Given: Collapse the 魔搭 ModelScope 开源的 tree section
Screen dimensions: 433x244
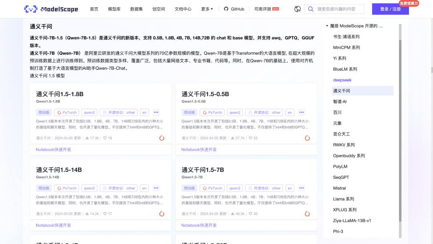Looking at the screenshot, I should click(327, 26).
